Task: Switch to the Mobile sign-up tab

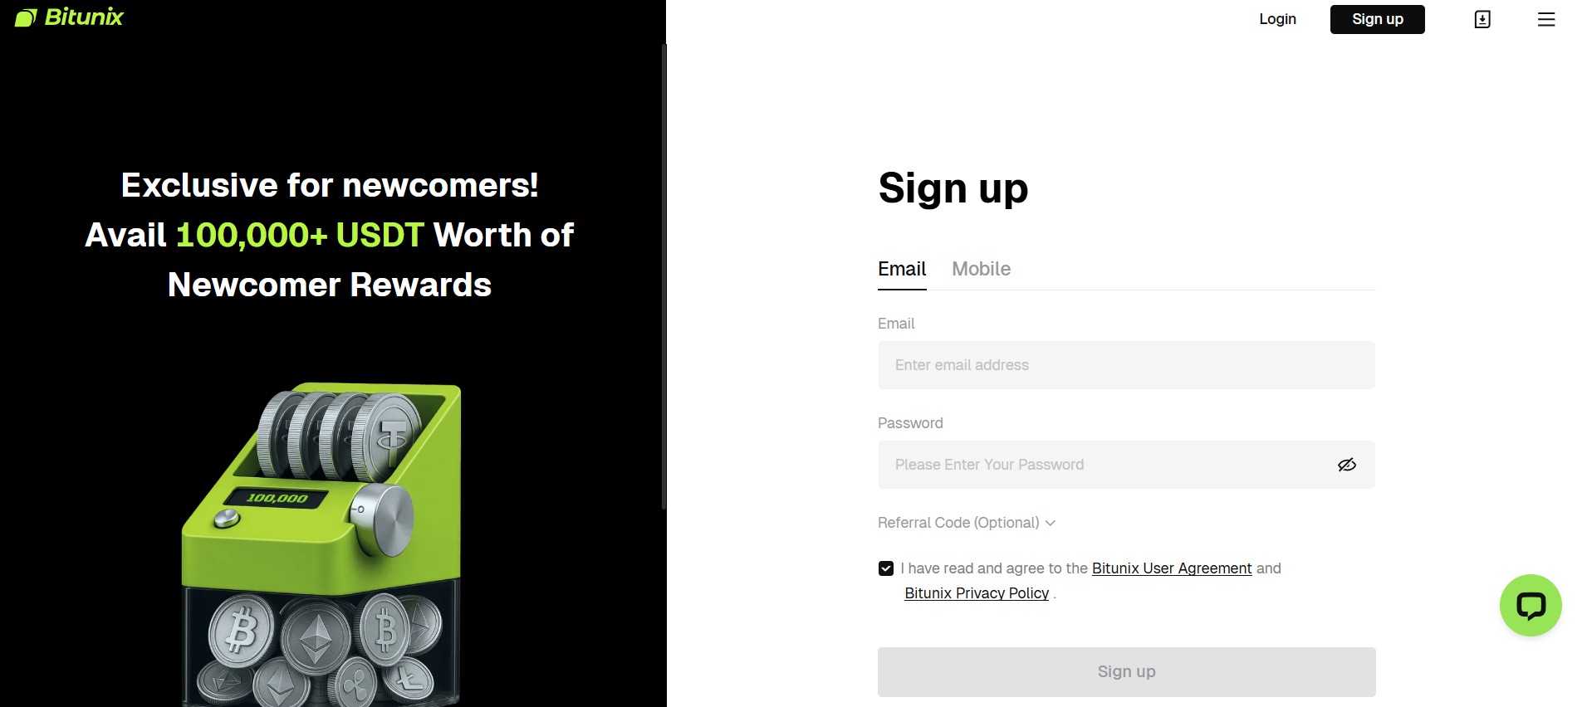Action: point(981,269)
